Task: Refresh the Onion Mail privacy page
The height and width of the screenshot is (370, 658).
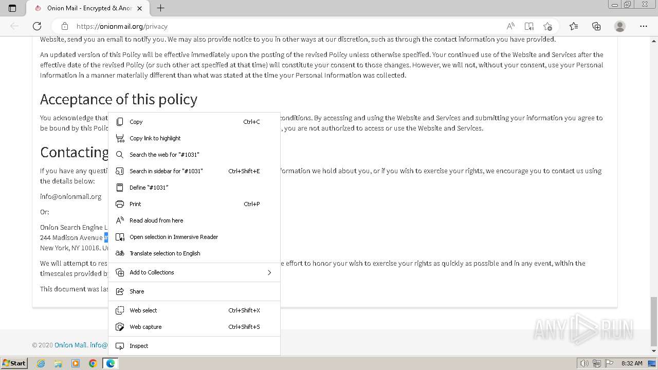Action: [37, 26]
